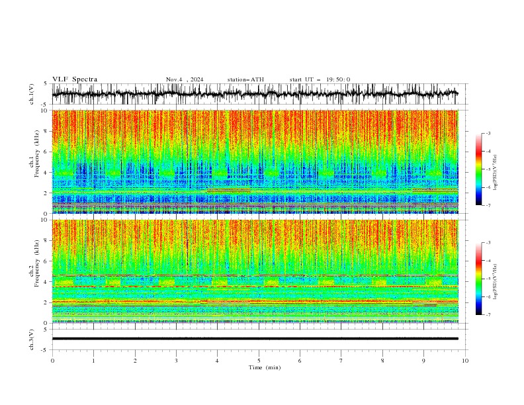Click the '-3' label on upper colorbar
Viewport: 524px width, 405px height.
[x=488, y=133]
